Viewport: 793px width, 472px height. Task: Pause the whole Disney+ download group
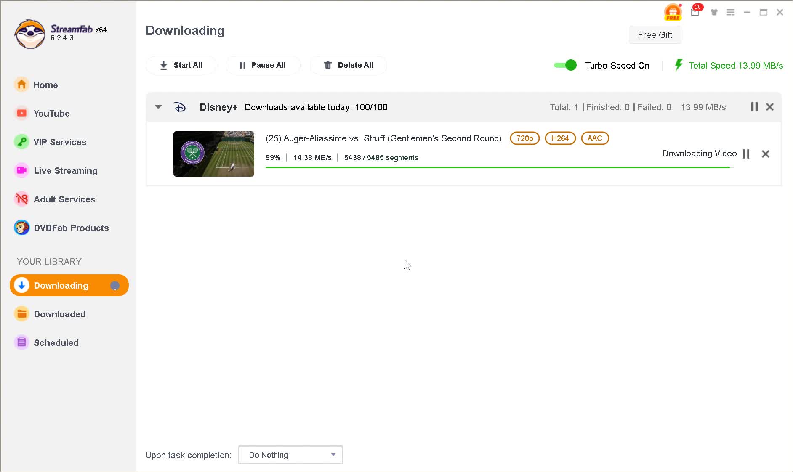click(754, 107)
